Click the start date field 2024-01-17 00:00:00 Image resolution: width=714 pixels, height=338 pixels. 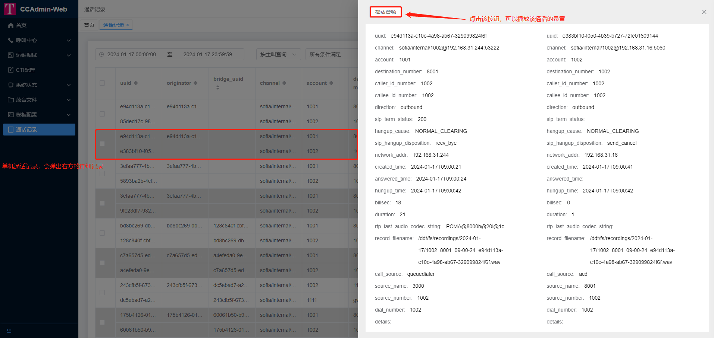pos(132,54)
